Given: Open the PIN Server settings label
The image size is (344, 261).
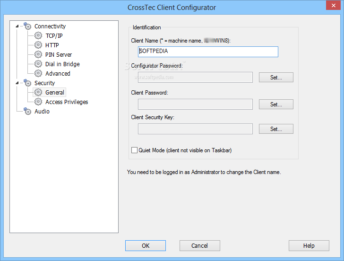Looking at the screenshot, I should point(59,55).
